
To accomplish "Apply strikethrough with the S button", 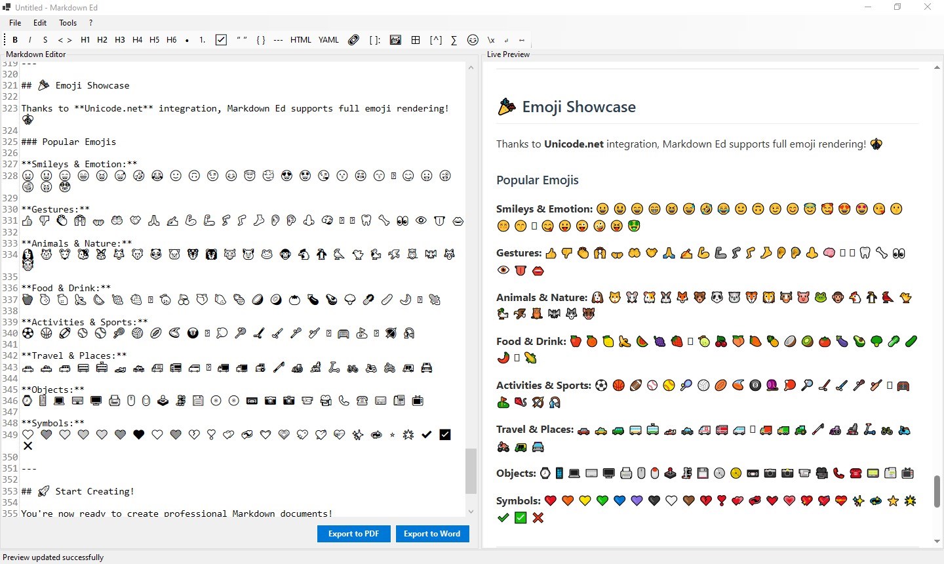I will point(45,40).
